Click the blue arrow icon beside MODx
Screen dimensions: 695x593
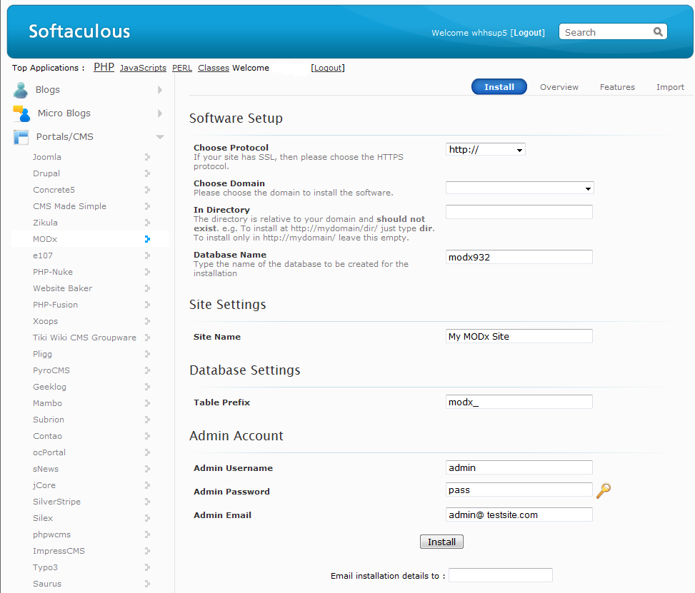pyautogui.click(x=147, y=239)
